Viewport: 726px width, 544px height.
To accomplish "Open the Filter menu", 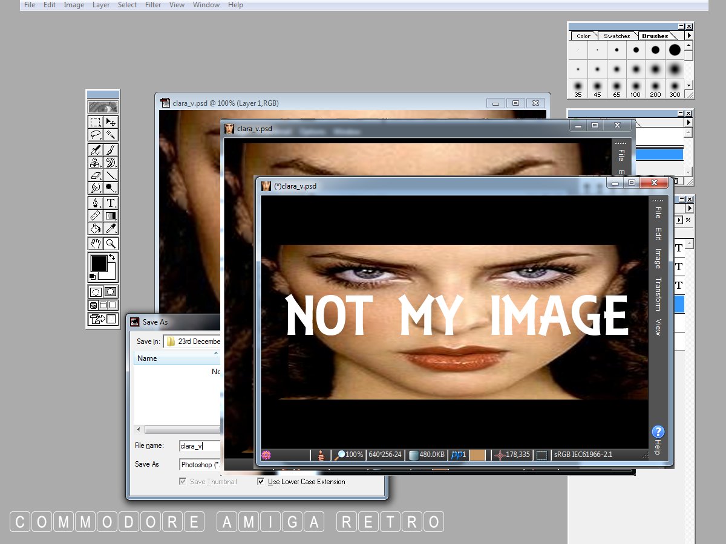I will (x=153, y=5).
